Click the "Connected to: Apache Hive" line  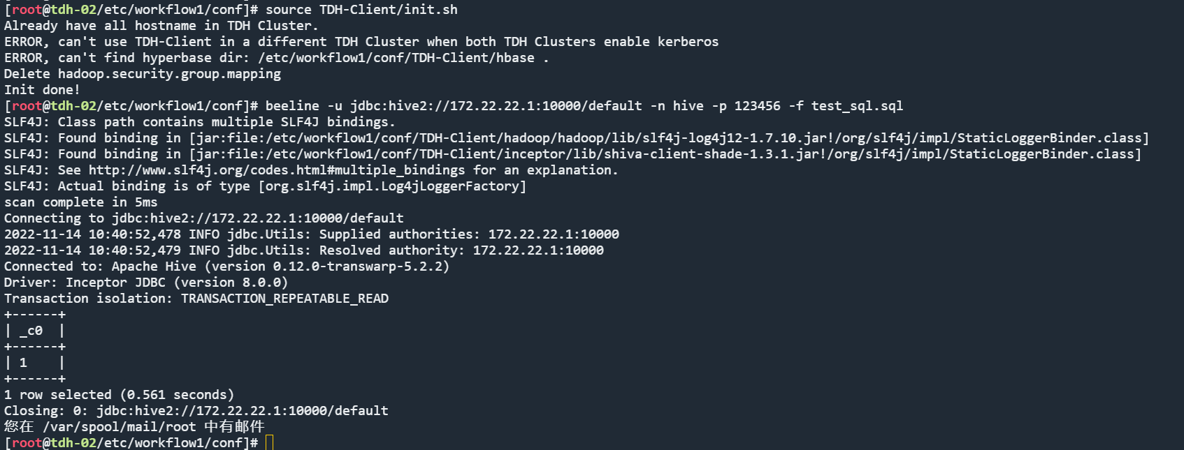pyautogui.click(x=227, y=267)
